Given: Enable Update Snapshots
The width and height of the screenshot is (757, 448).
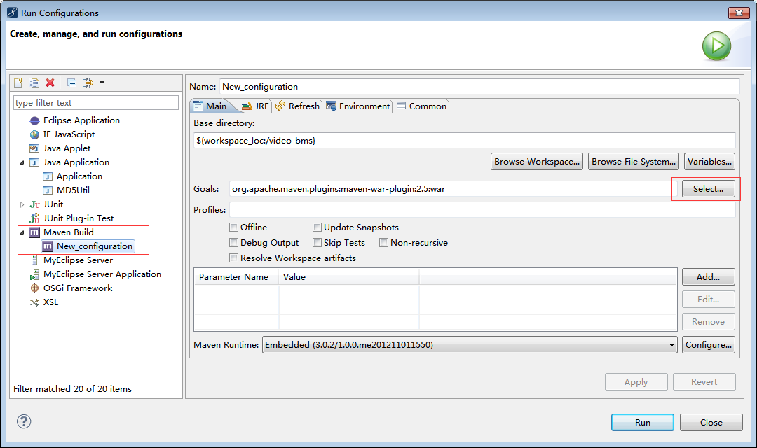Looking at the screenshot, I should (317, 227).
